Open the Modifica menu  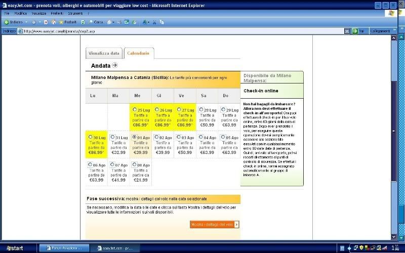click(x=20, y=14)
